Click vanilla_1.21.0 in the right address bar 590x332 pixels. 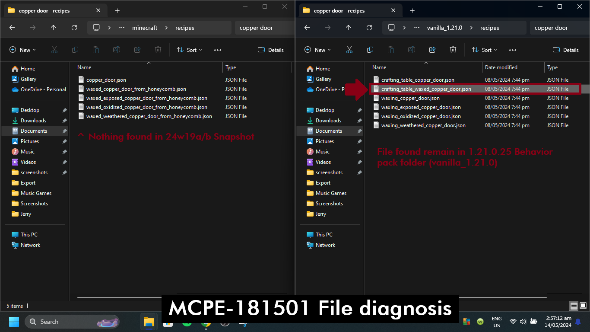pos(444,28)
